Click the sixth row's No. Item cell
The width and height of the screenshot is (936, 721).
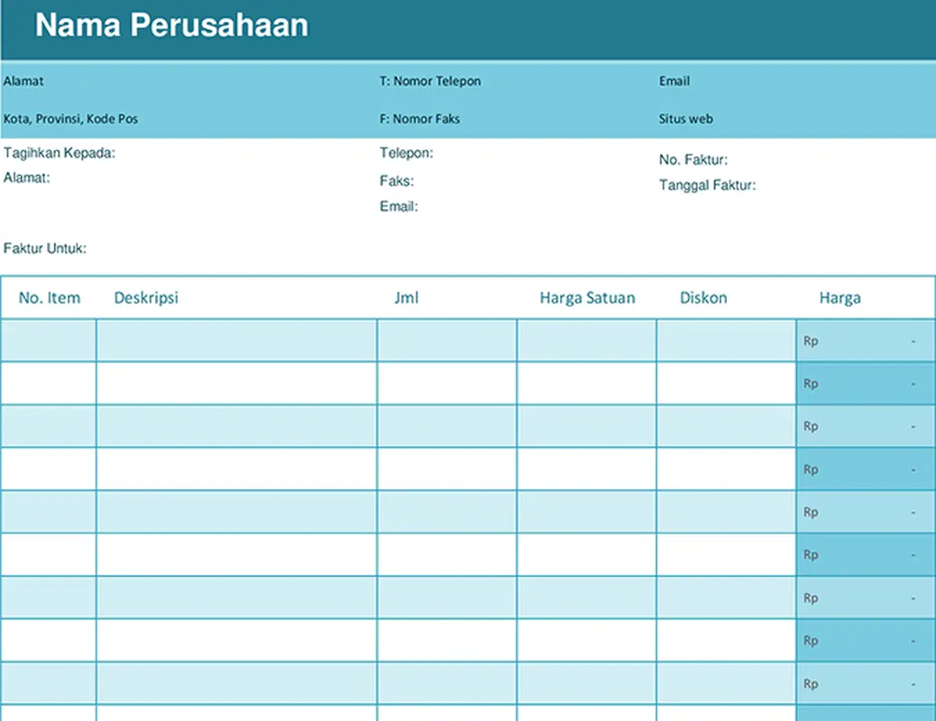(49, 554)
